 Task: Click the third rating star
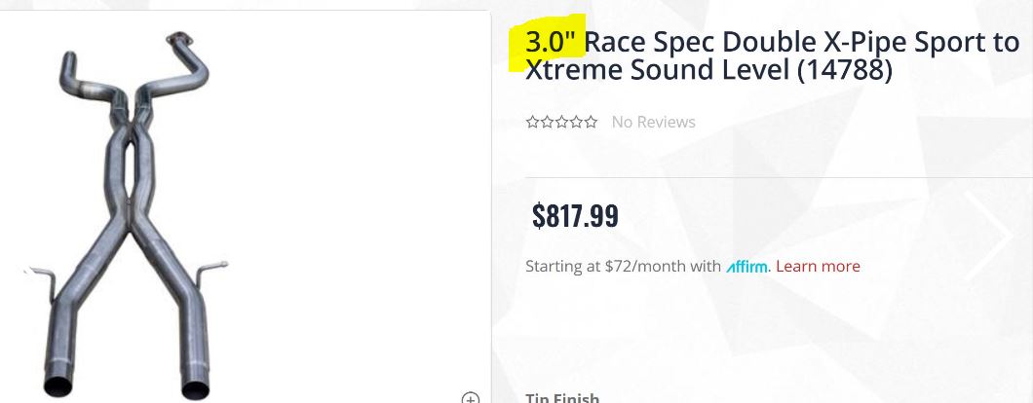pos(561,123)
